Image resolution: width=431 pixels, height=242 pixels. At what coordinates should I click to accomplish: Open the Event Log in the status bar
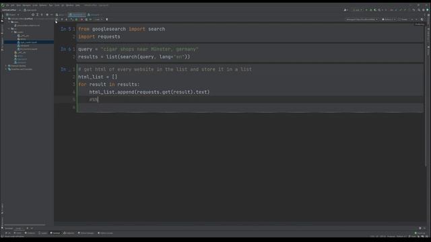click(420, 233)
